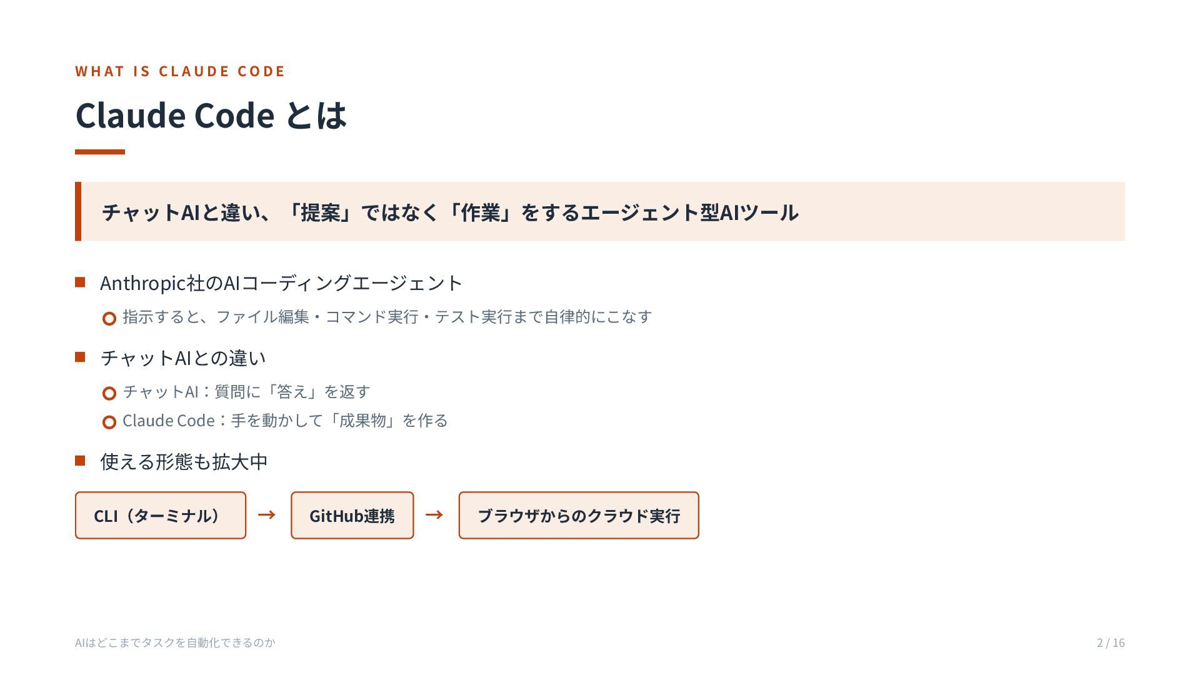Click the square bullet beside チャットAIとの違い
This screenshot has width=1200, height=675.
click(80, 357)
